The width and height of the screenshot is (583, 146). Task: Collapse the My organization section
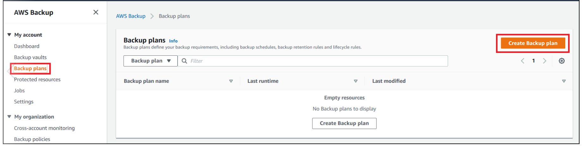(9, 117)
